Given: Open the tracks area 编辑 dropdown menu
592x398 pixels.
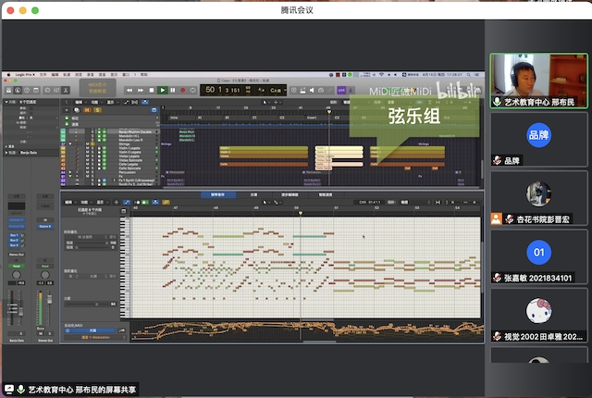Looking at the screenshot, I should point(80,103).
